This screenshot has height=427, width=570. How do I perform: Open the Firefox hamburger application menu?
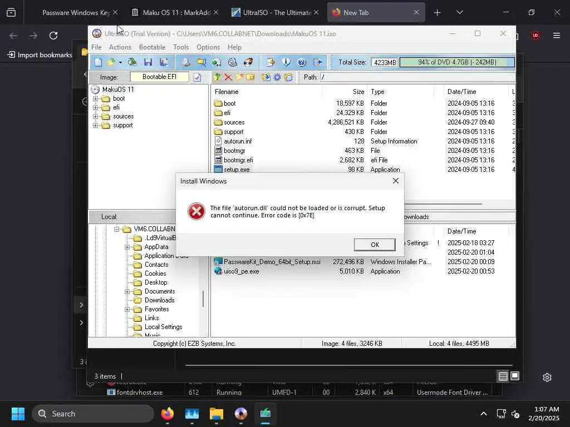[x=557, y=35]
